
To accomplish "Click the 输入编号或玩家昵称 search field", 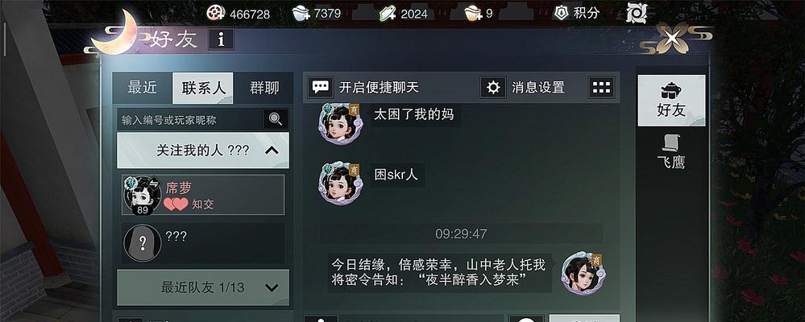I will pos(190,119).
